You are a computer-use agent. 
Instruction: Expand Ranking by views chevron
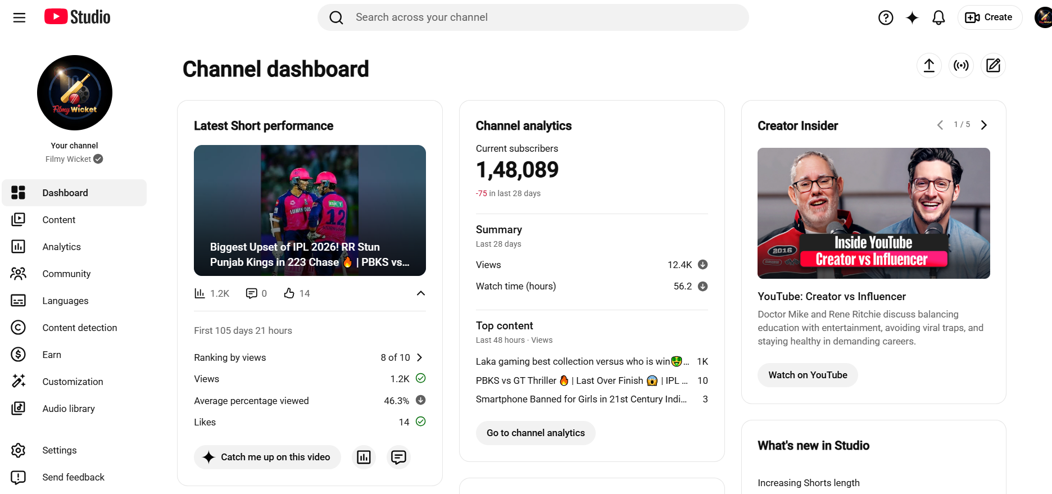point(419,357)
